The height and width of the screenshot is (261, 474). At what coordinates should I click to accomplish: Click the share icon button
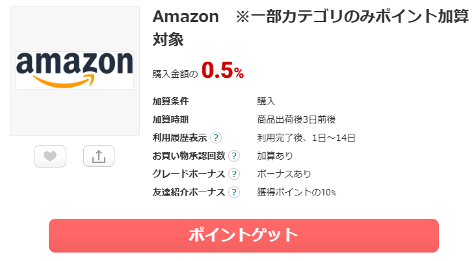[99, 156]
